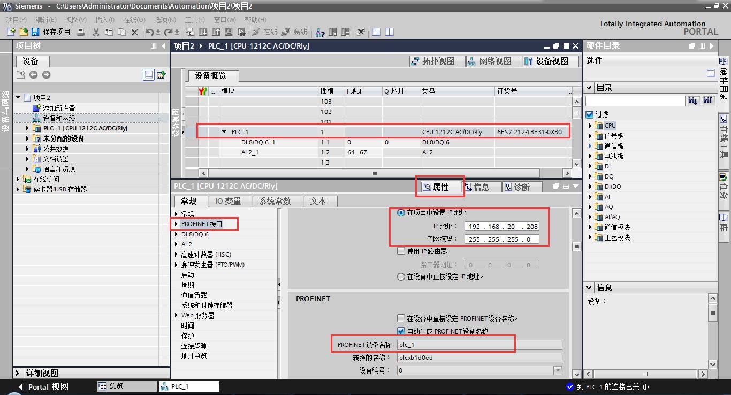
Task: Open the 项目(P) menu
Action: 17,20
